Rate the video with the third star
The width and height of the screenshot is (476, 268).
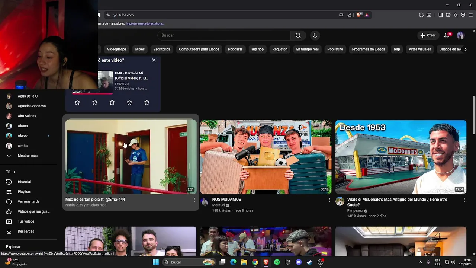pos(112,102)
